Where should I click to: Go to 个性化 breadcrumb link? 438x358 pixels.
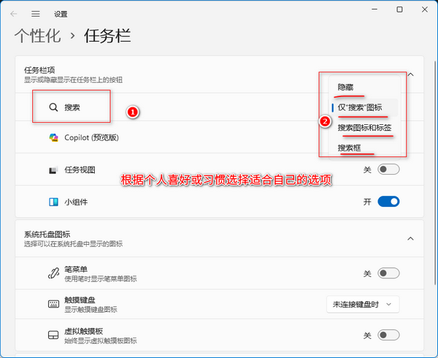click(x=38, y=35)
